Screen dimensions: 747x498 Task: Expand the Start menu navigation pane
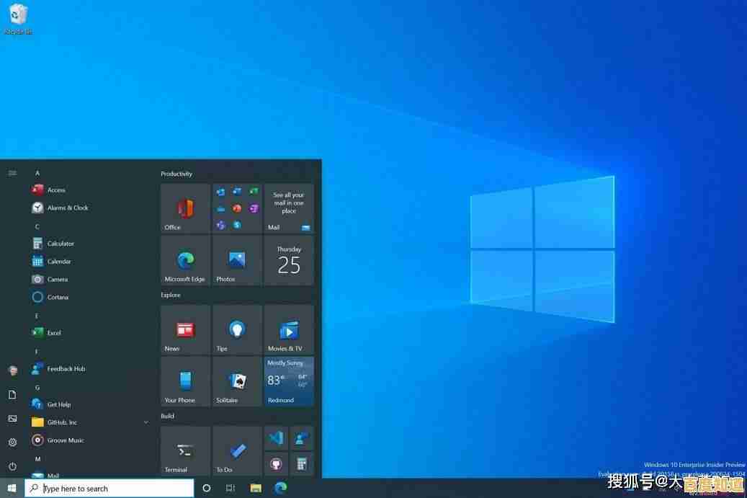click(12, 173)
